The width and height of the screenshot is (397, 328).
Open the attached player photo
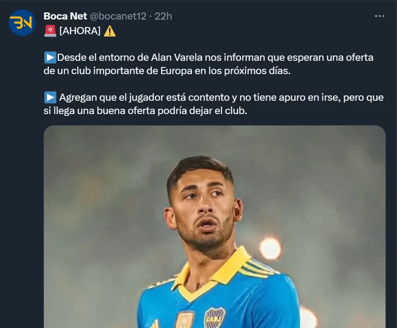point(214,227)
